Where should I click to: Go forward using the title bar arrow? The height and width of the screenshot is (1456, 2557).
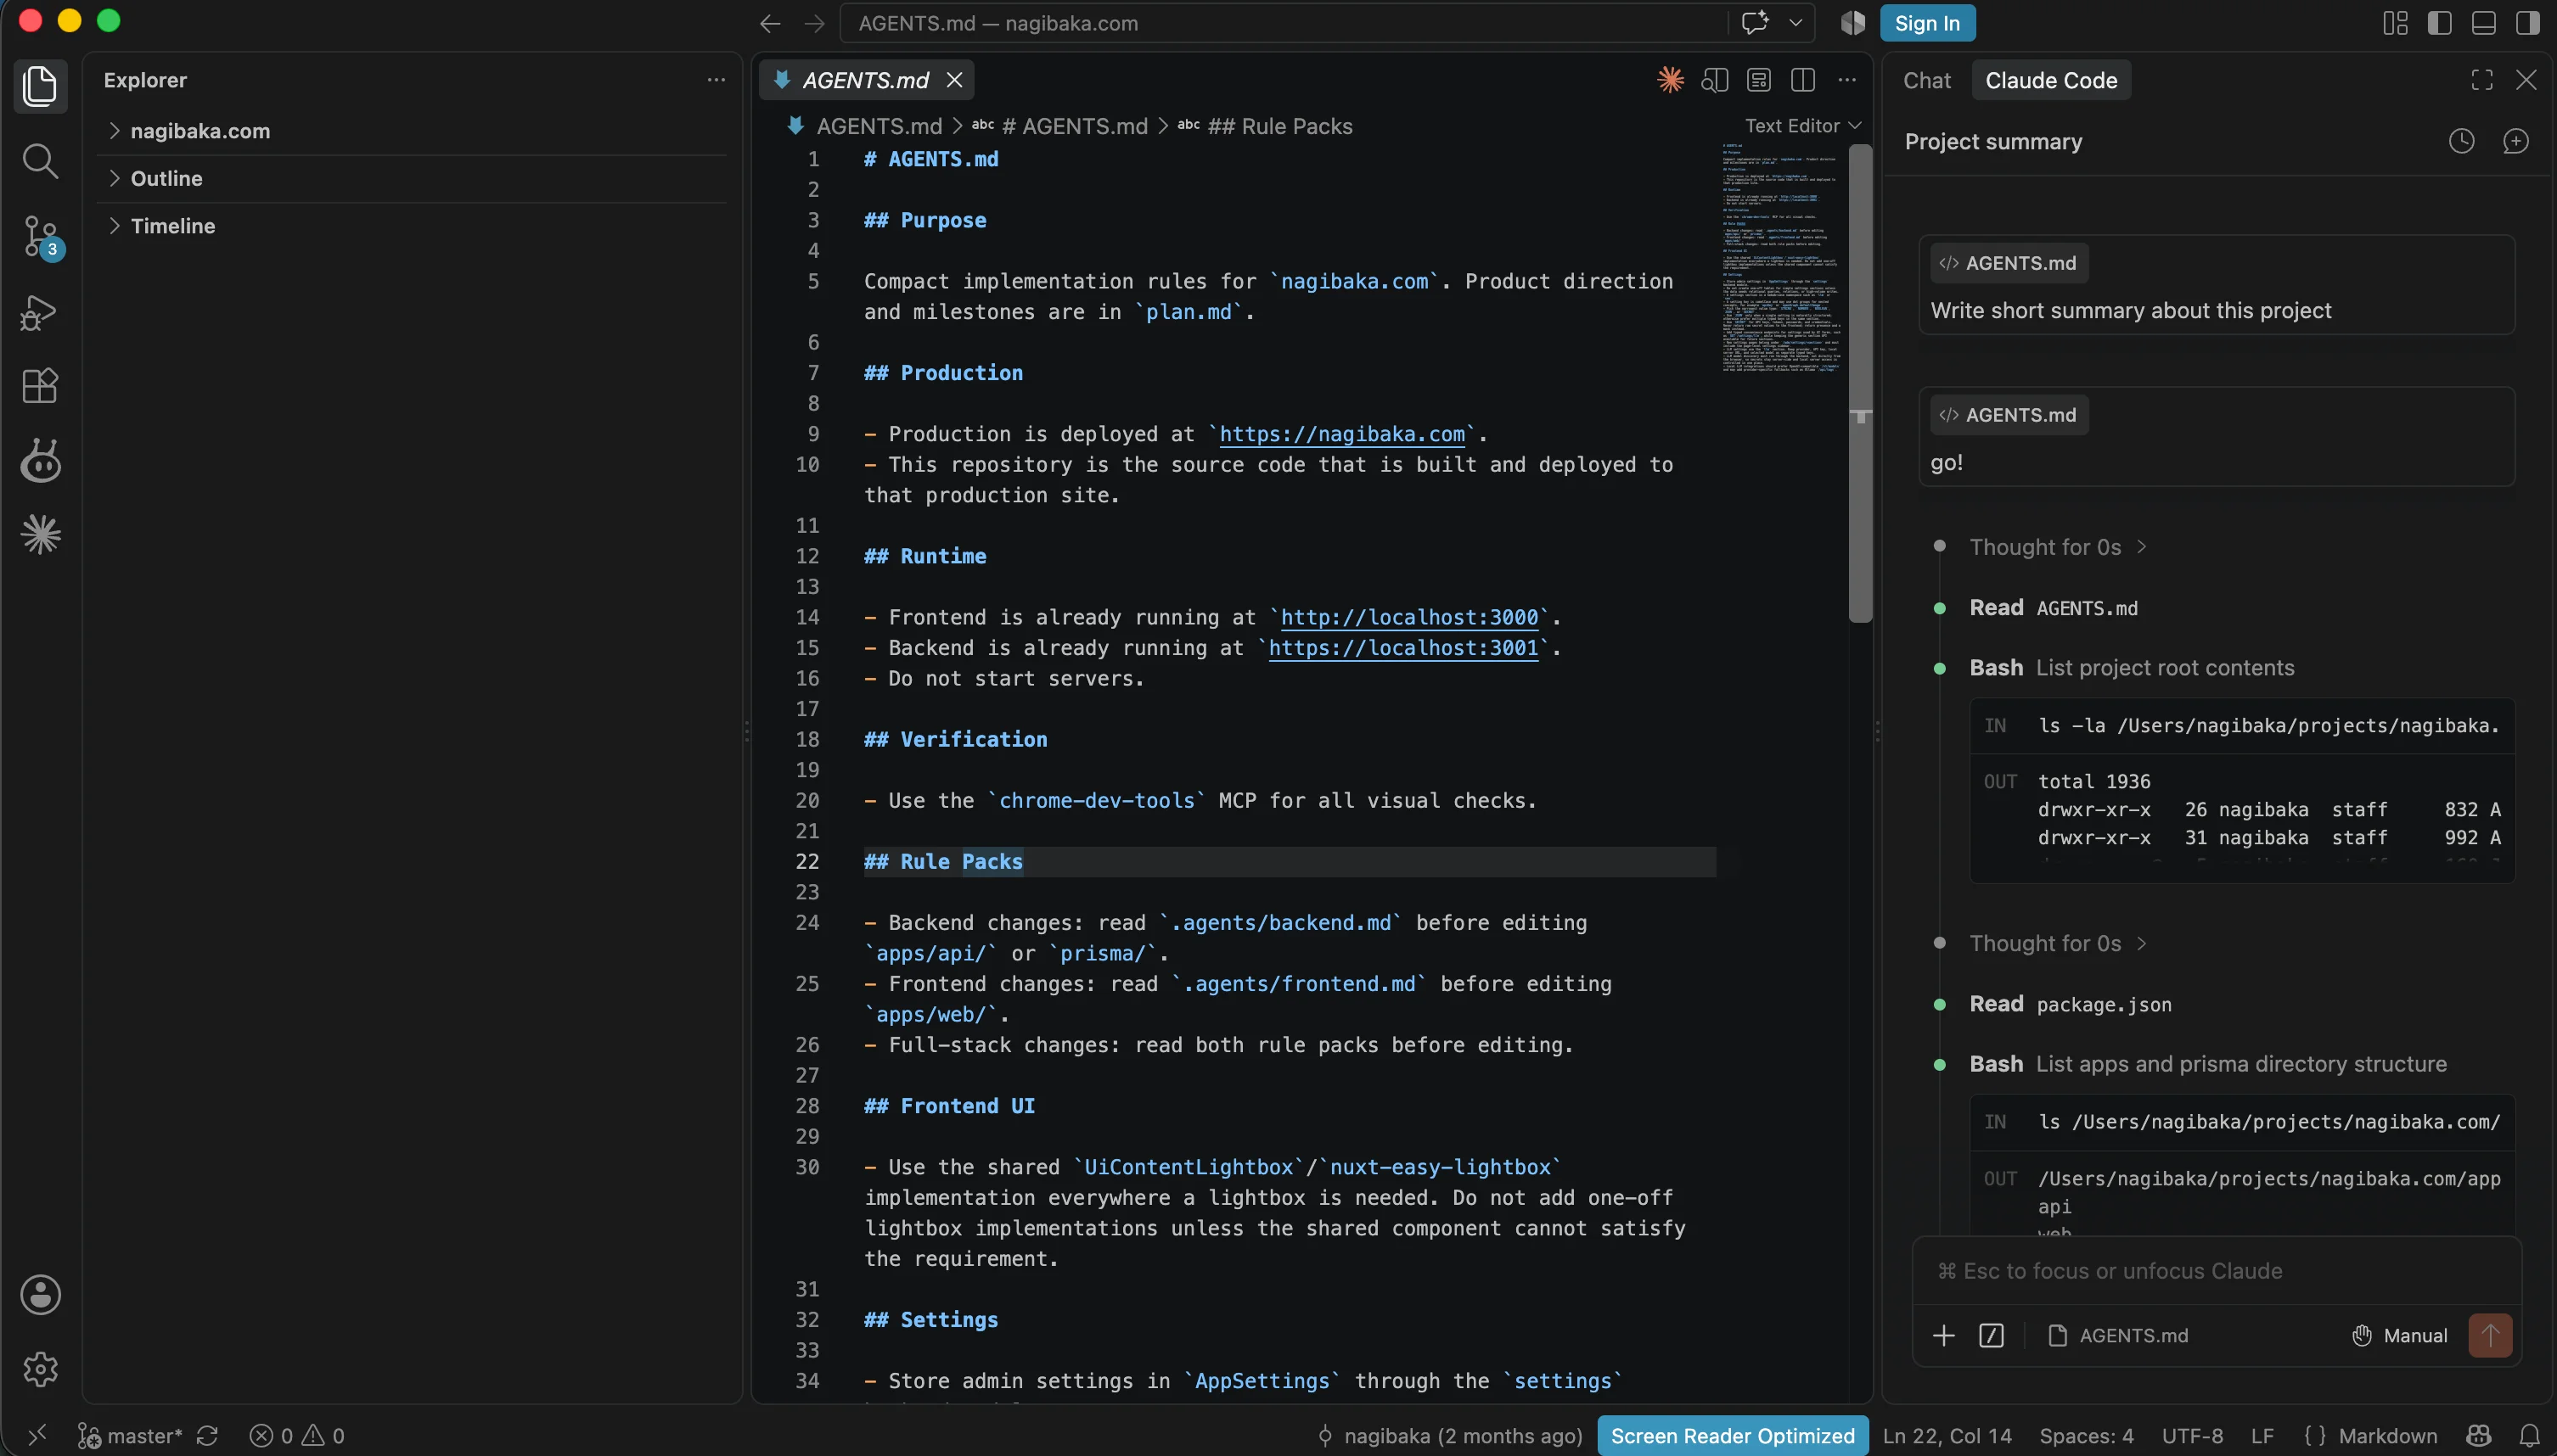click(814, 23)
